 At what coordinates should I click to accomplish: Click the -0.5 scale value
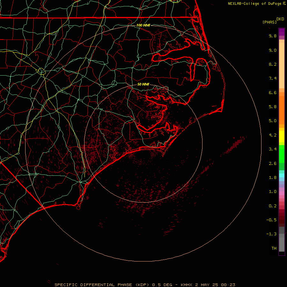click(271, 220)
